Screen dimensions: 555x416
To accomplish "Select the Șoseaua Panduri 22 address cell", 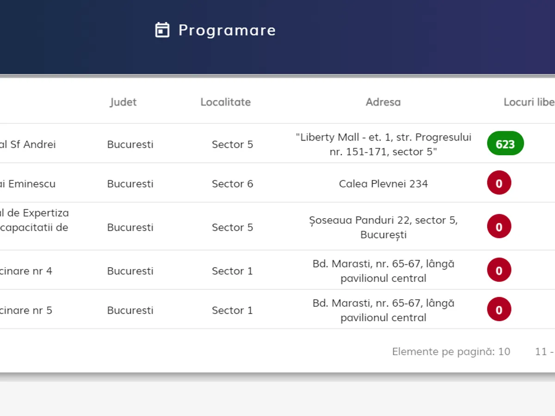I will click(383, 227).
